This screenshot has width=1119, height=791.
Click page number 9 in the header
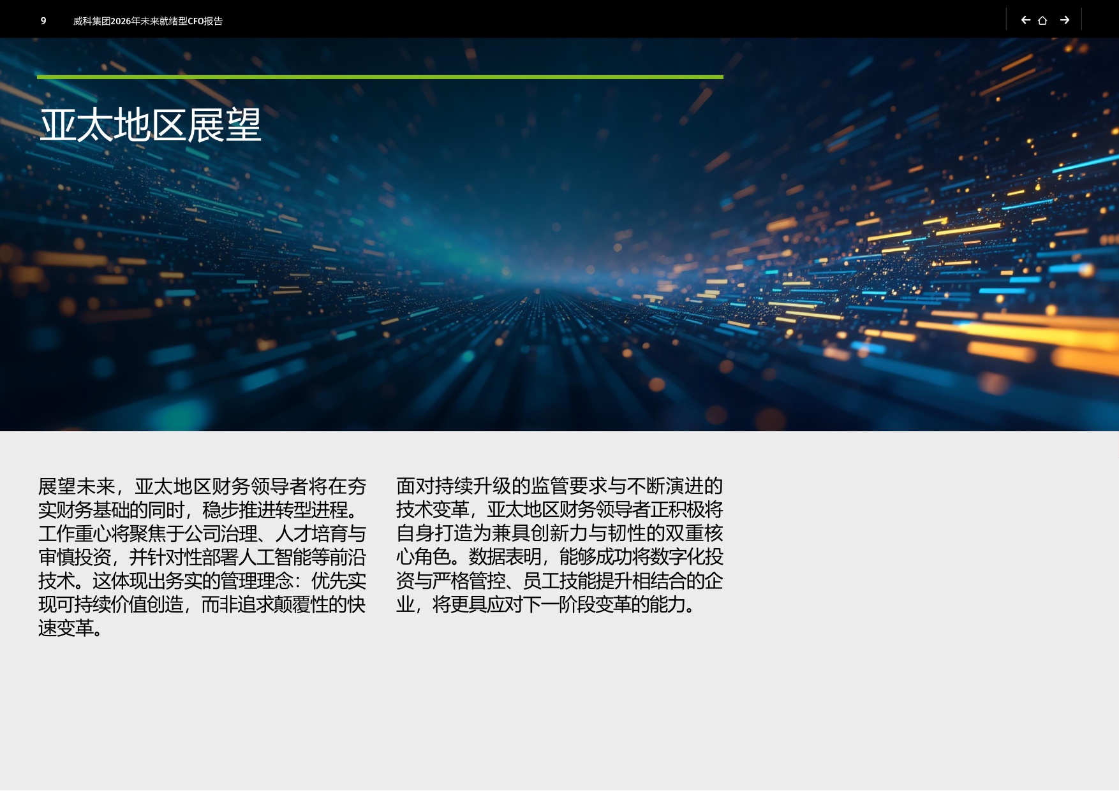click(43, 21)
